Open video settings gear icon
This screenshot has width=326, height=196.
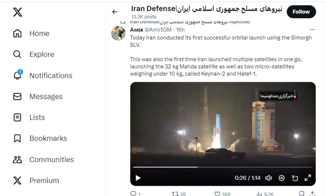tap(281, 178)
